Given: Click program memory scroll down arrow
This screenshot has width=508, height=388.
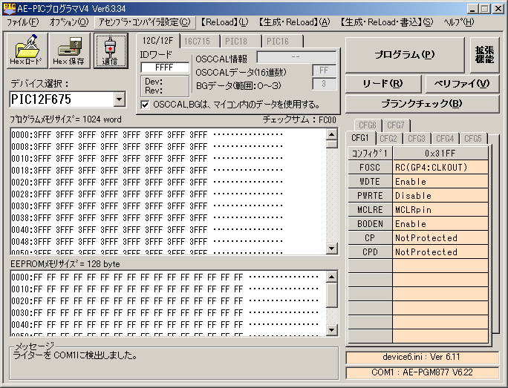Looking at the screenshot, I should 332,249.
